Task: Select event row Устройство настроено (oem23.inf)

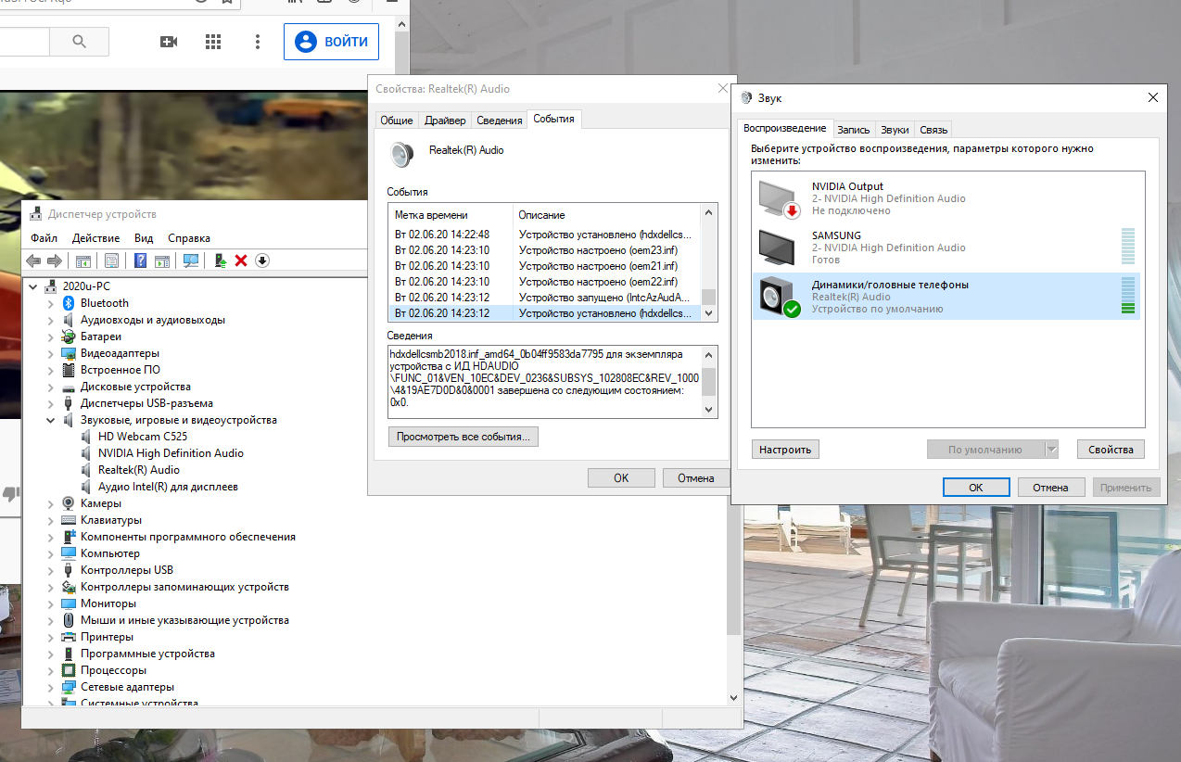Action: 545,250
